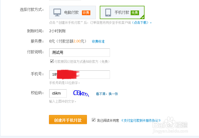Screen dimensions: 199x138
Task: Focus the 校验码 input with c6km
Action: click(58, 93)
